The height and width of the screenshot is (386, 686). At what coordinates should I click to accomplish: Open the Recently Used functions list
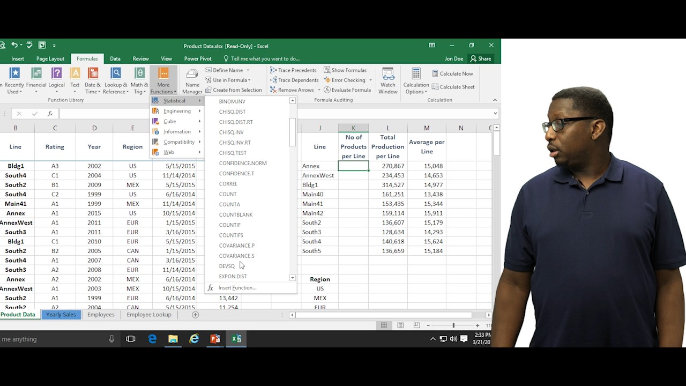click(13, 80)
